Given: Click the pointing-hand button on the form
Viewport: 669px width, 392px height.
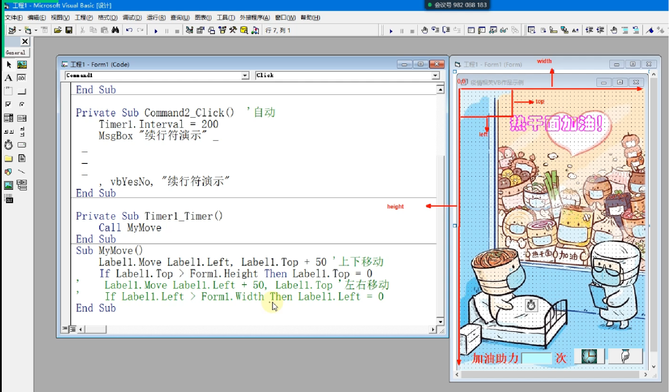Looking at the screenshot, I should (x=625, y=356).
